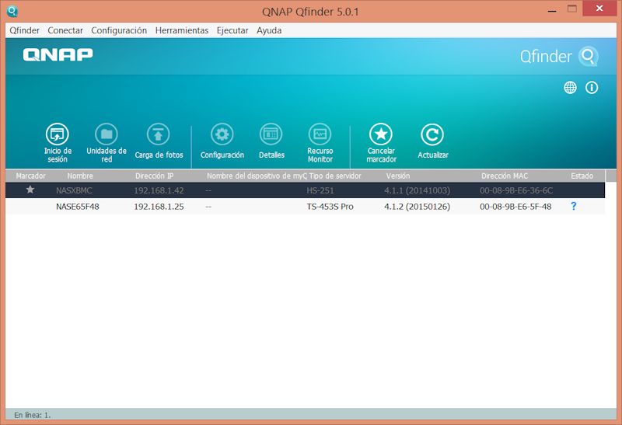Open the Configuración menu in menu bar
Screen dimensions: 622x425
tap(119, 30)
